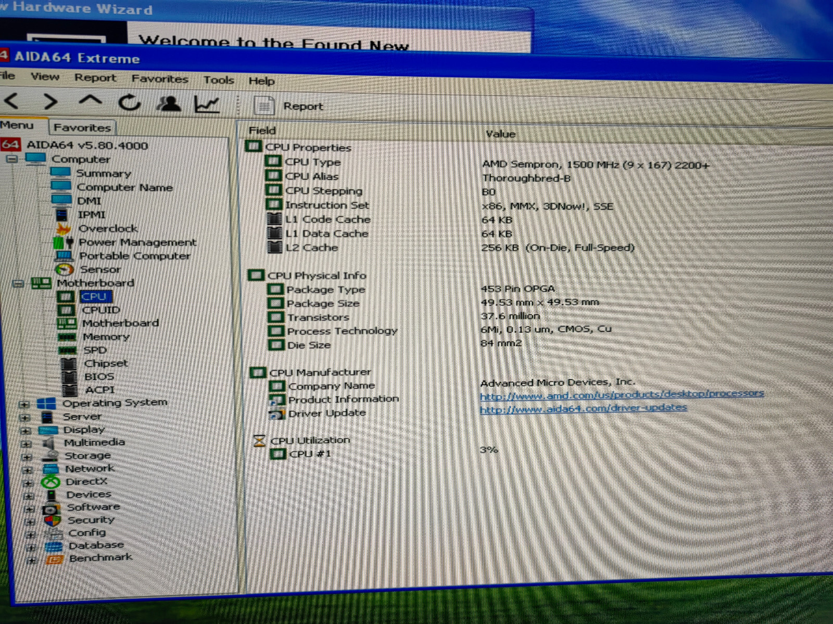The image size is (833, 624).
Task: Go up one level with the up arrow
Action: [90, 101]
